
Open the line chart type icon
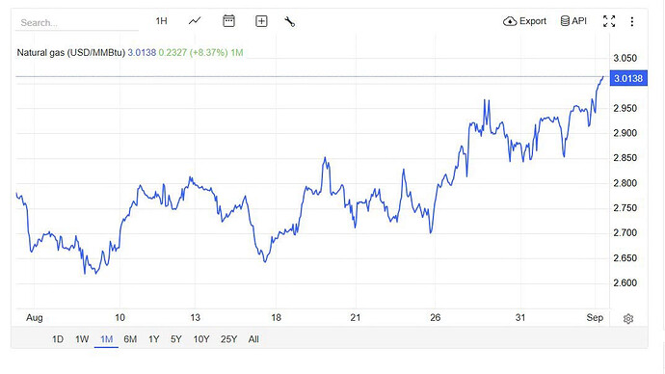pyautogui.click(x=195, y=21)
